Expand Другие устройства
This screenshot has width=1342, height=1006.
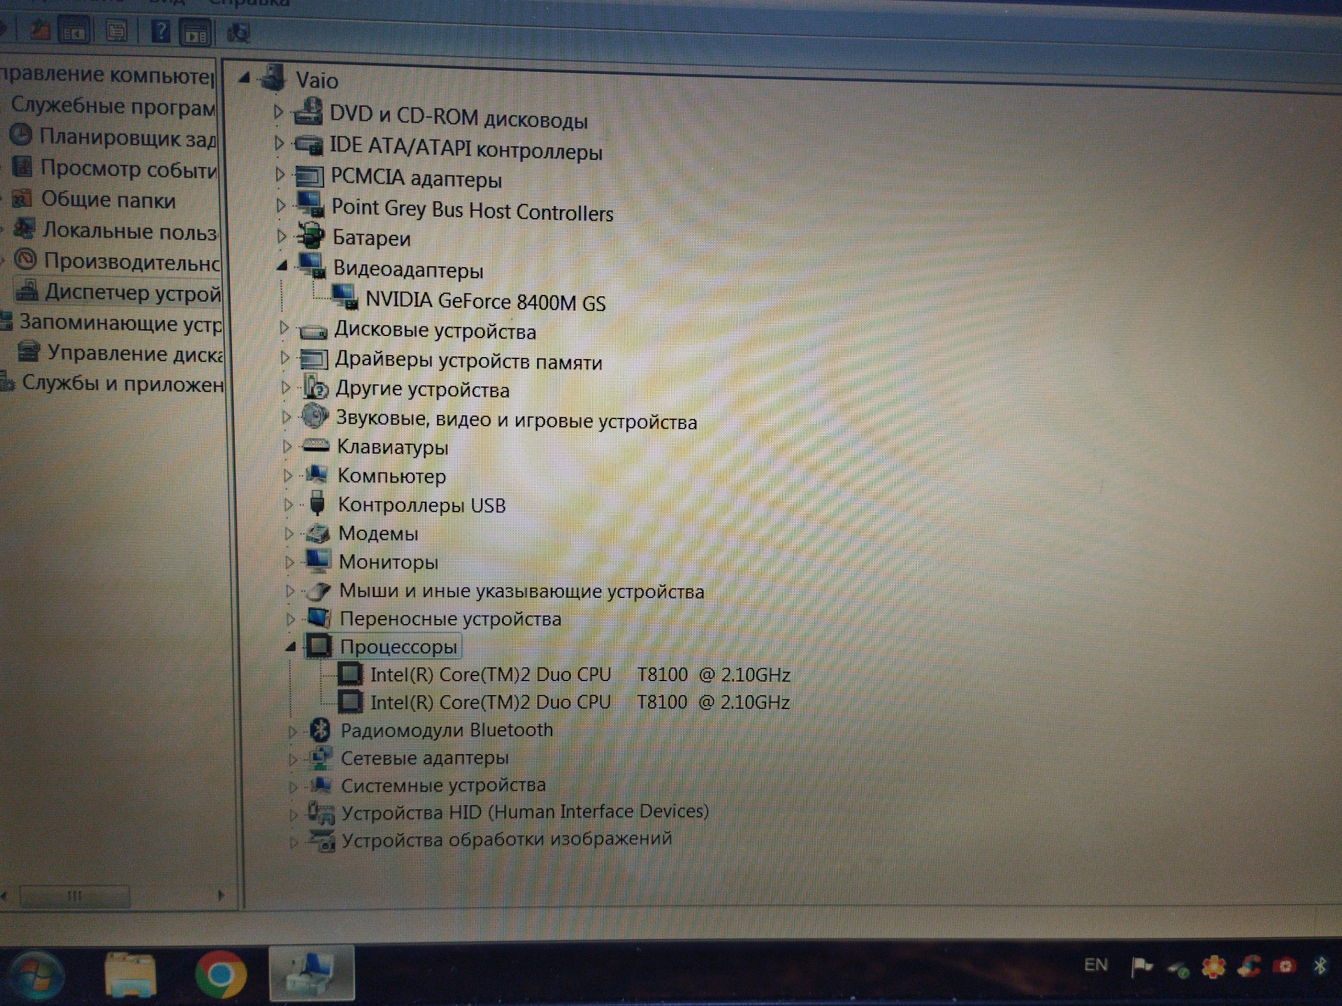285,387
